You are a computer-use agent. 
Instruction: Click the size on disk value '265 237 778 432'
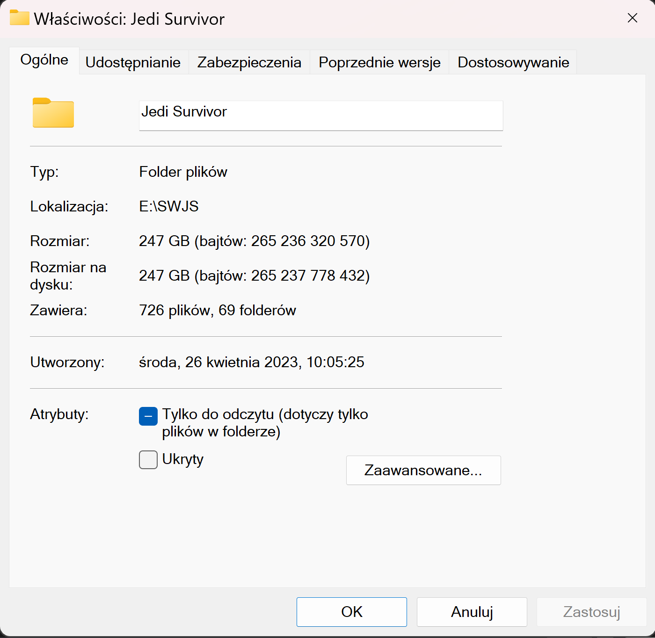pos(308,275)
